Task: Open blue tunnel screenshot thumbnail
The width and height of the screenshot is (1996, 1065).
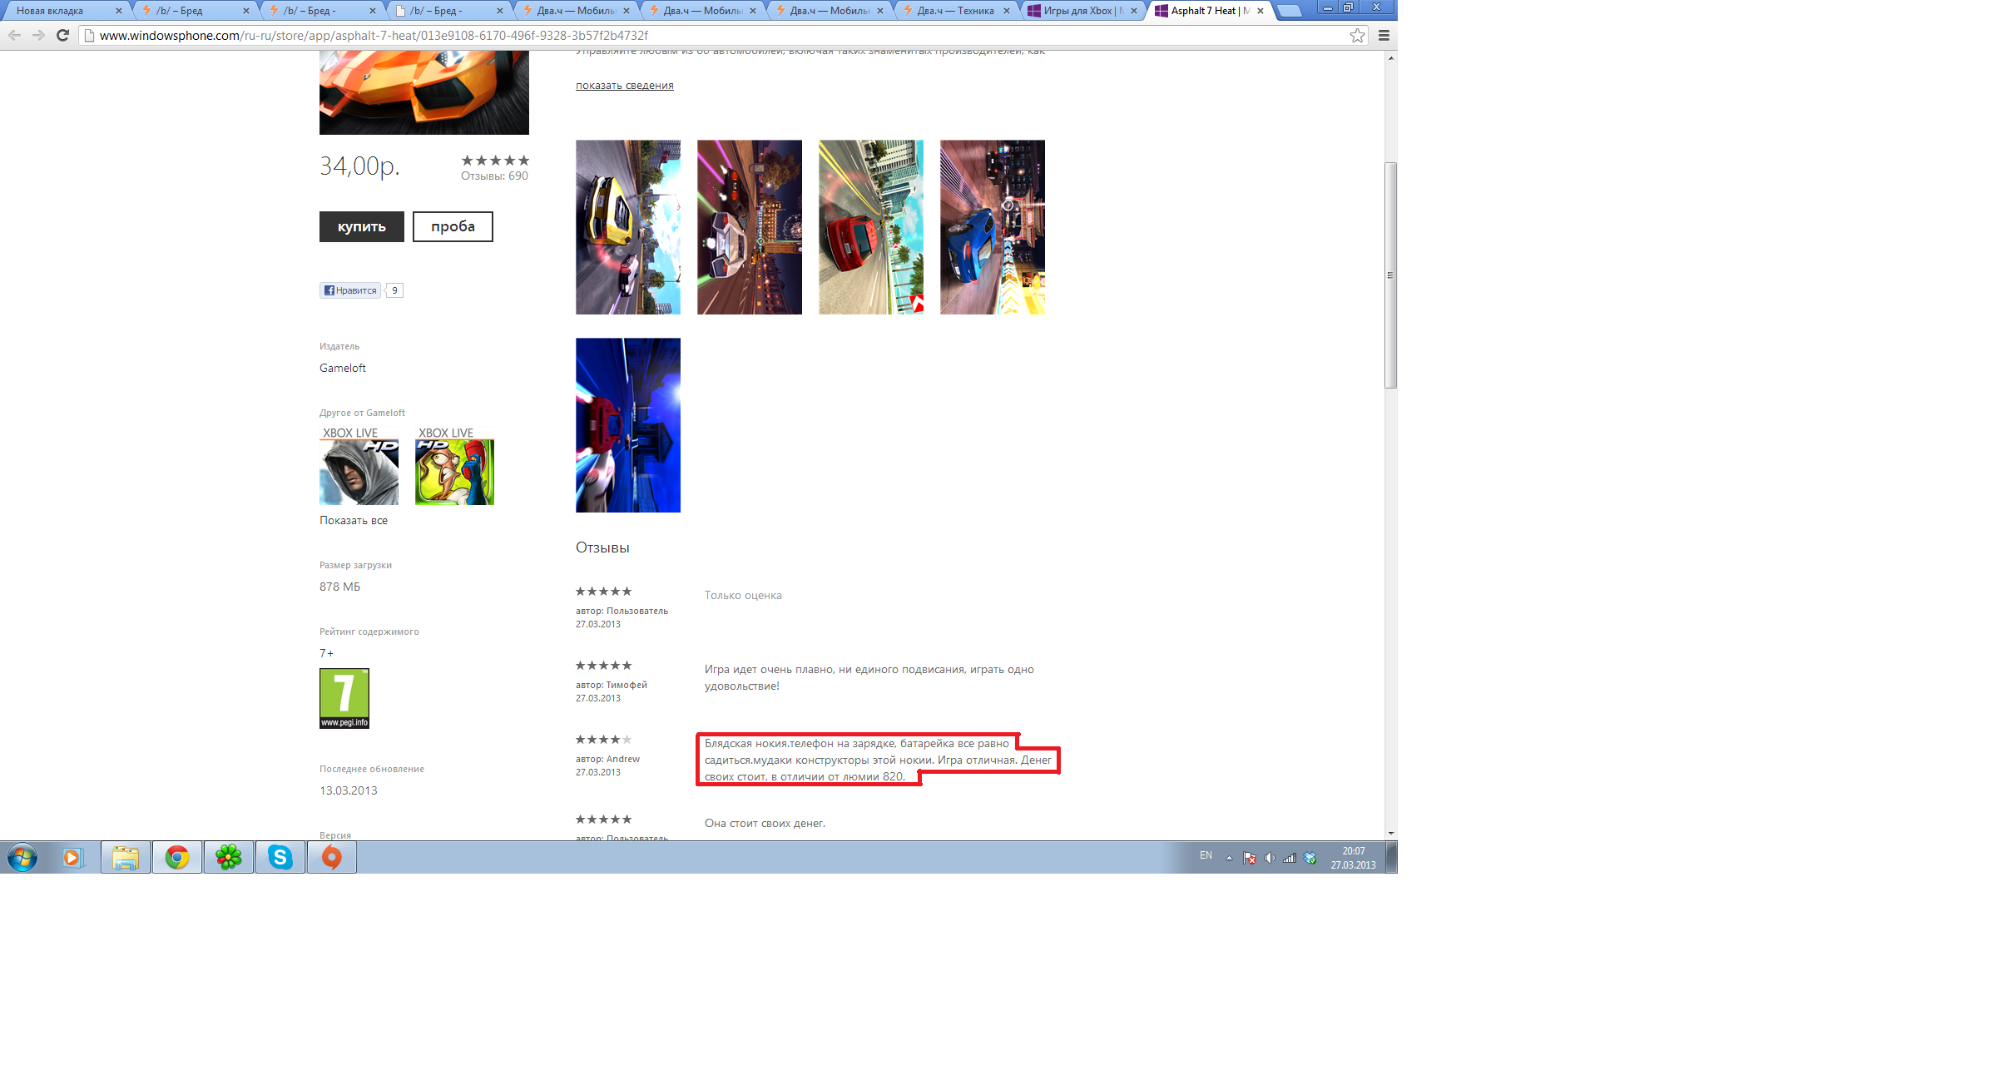Action: [x=628, y=425]
